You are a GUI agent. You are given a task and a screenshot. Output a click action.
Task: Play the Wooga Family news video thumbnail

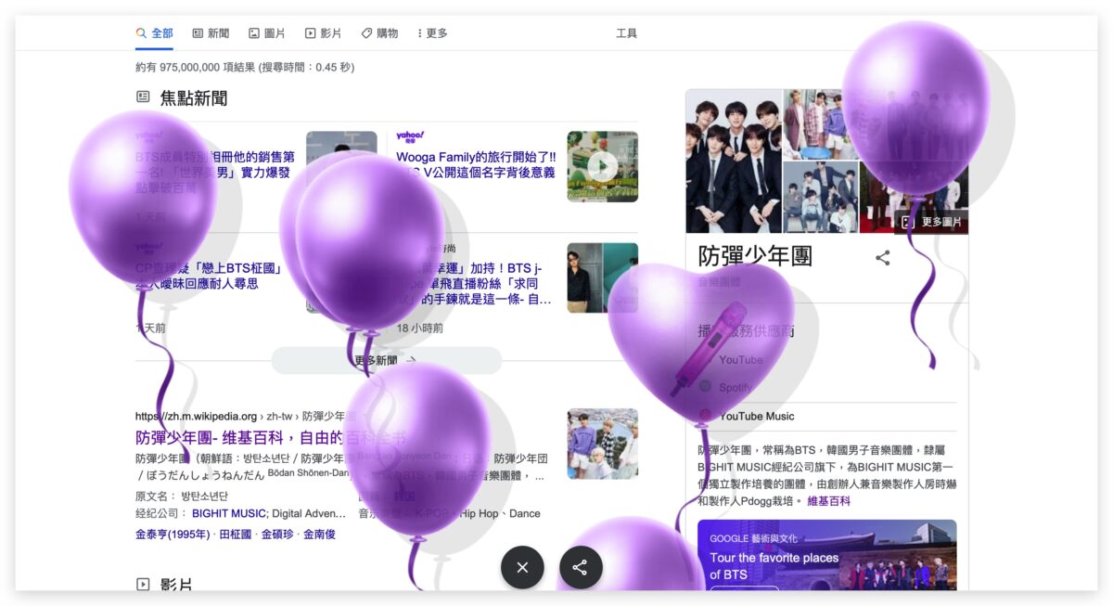tap(602, 166)
